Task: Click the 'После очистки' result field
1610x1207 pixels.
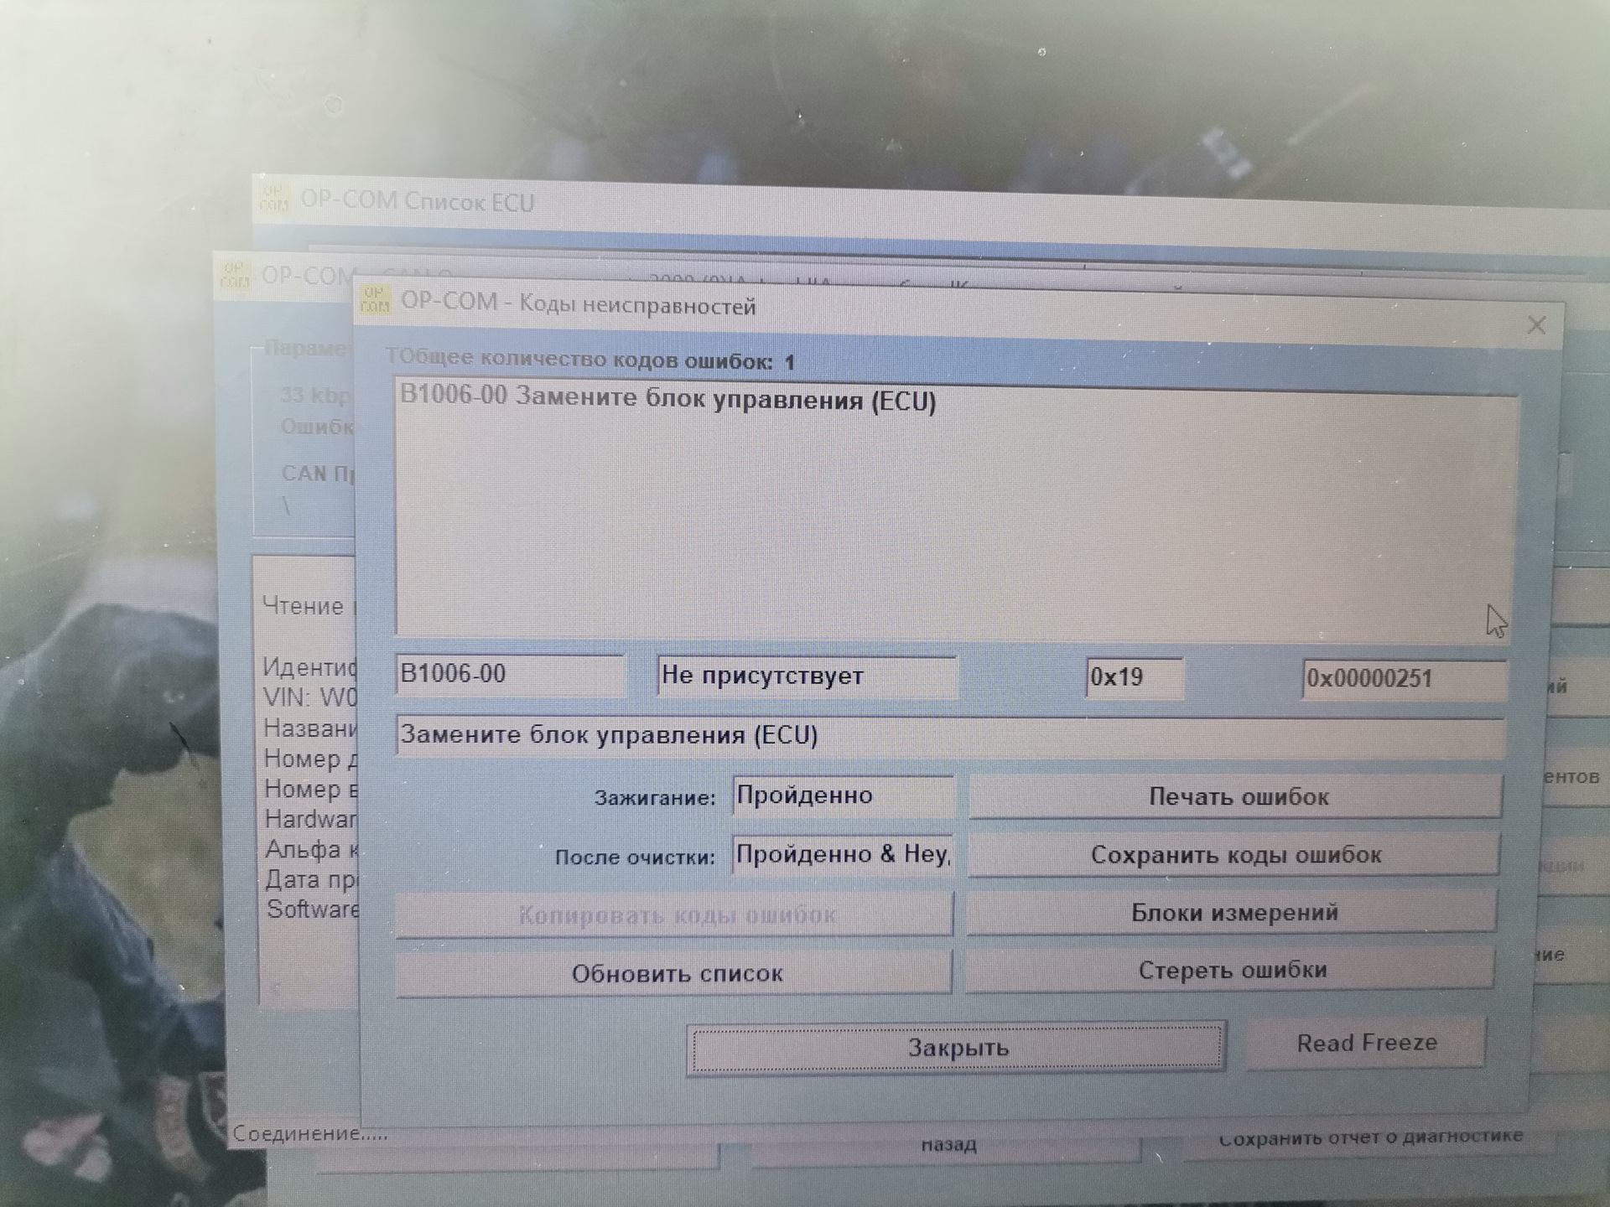Action: click(x=843, y=855)
